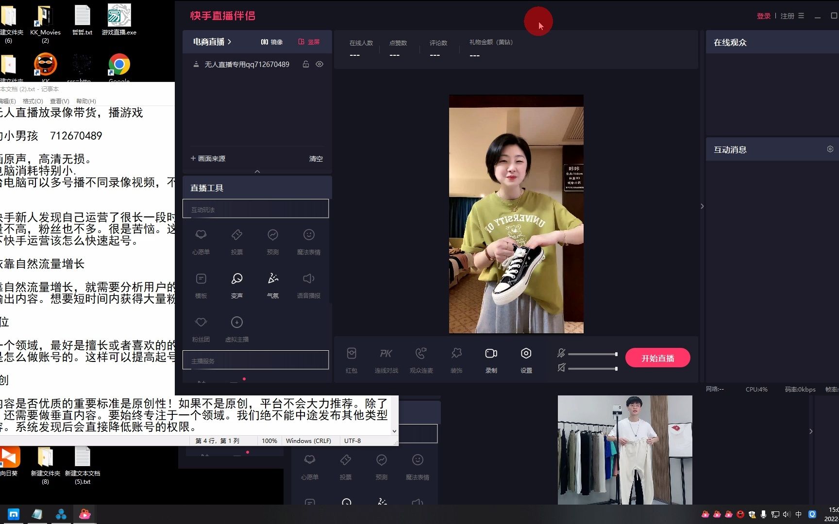Screen dimensions: 839x524
Task: Toggle 镜像 mirror mode
Action: click(x=272, y=42)
